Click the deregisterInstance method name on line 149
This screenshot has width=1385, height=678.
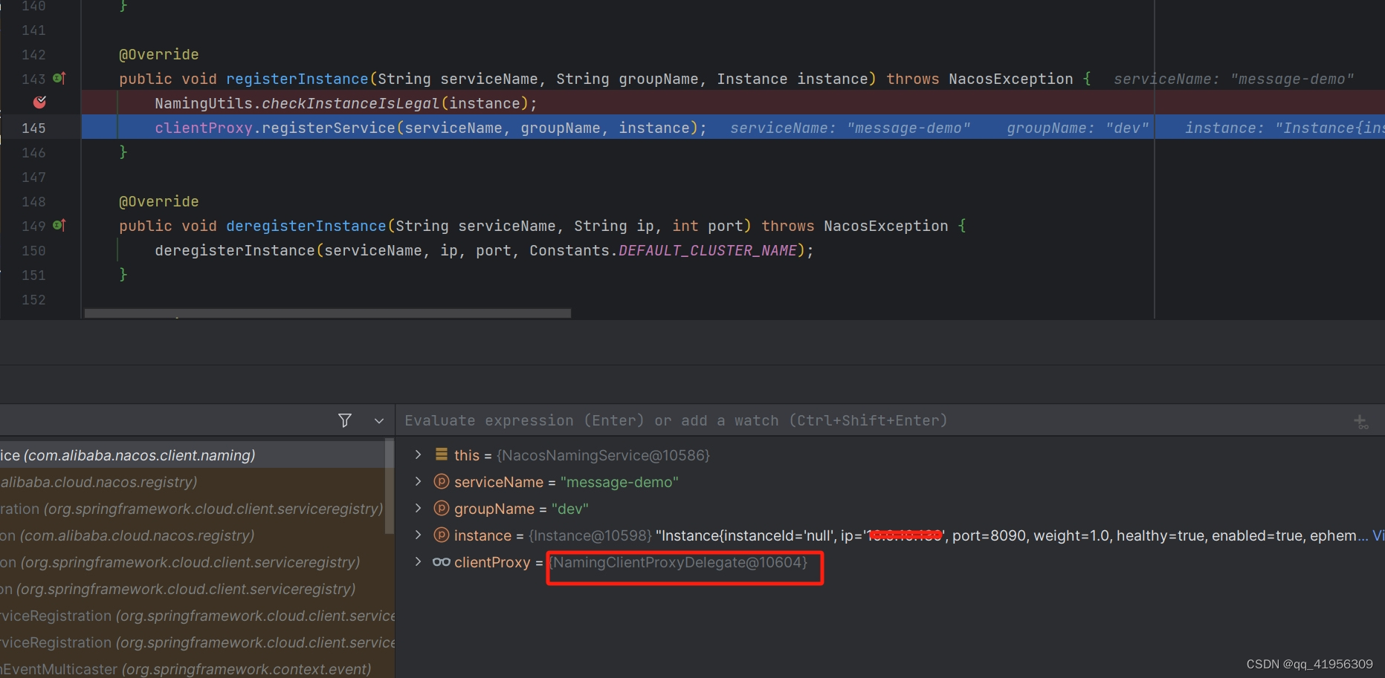click(306, 226)
